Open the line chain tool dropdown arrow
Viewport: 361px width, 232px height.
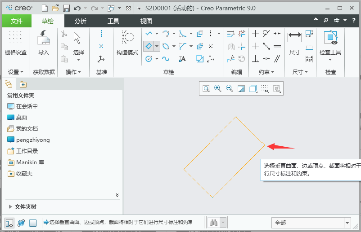(157, 34)
